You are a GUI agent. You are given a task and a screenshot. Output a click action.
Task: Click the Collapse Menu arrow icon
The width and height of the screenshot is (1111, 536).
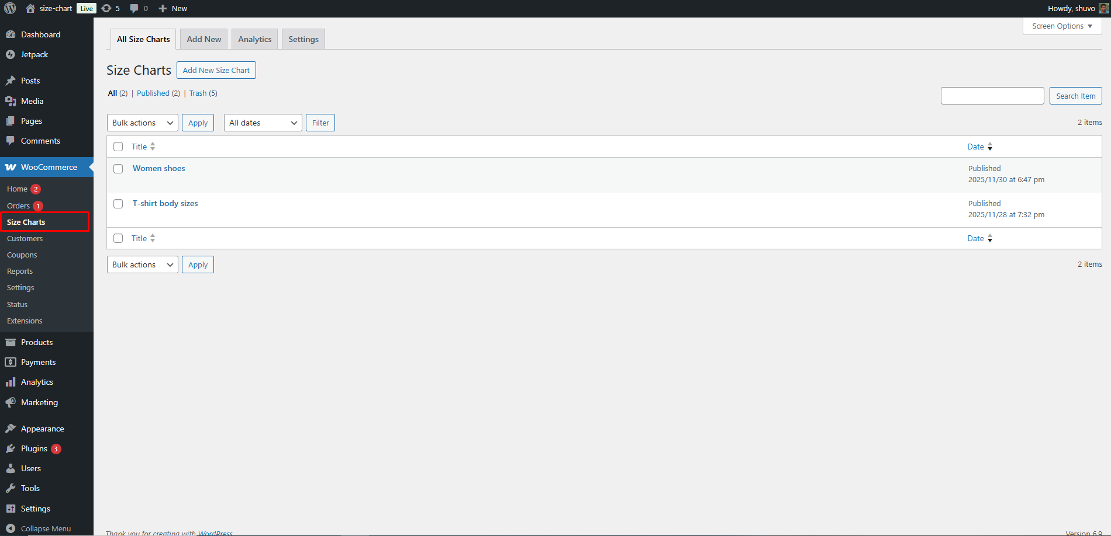11,528
